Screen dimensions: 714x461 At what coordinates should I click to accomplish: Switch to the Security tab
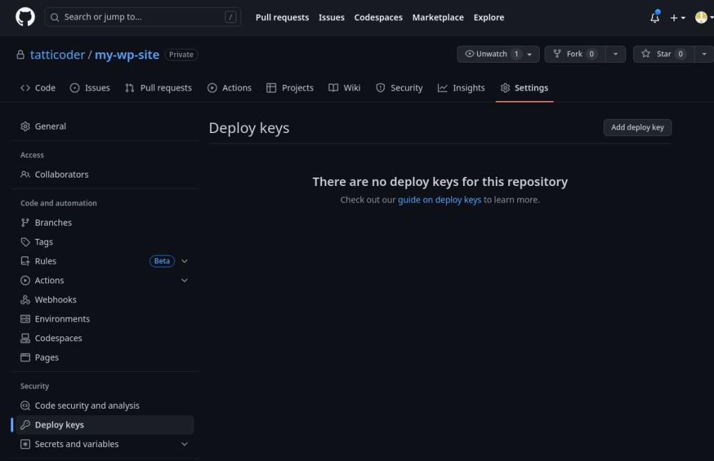(x=400, y=88)
